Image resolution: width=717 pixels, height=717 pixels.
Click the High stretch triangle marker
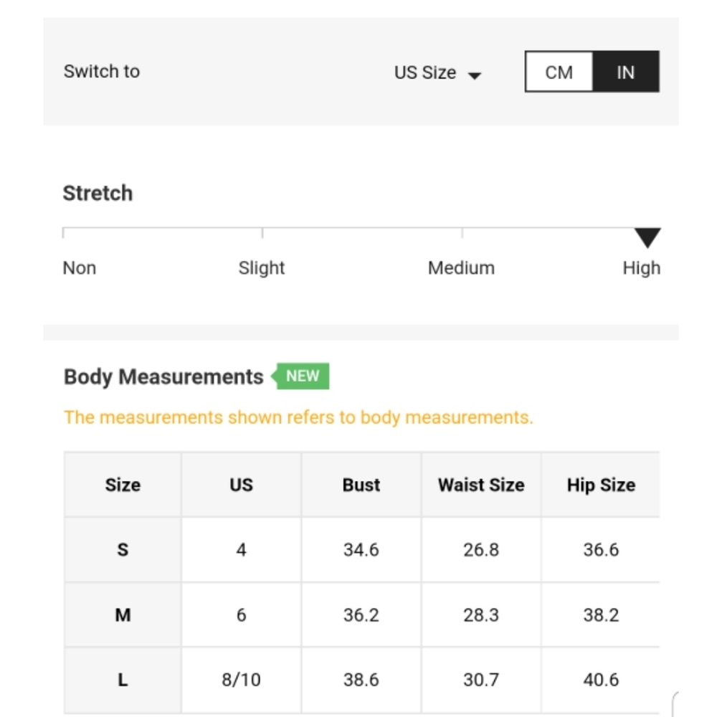647,237
